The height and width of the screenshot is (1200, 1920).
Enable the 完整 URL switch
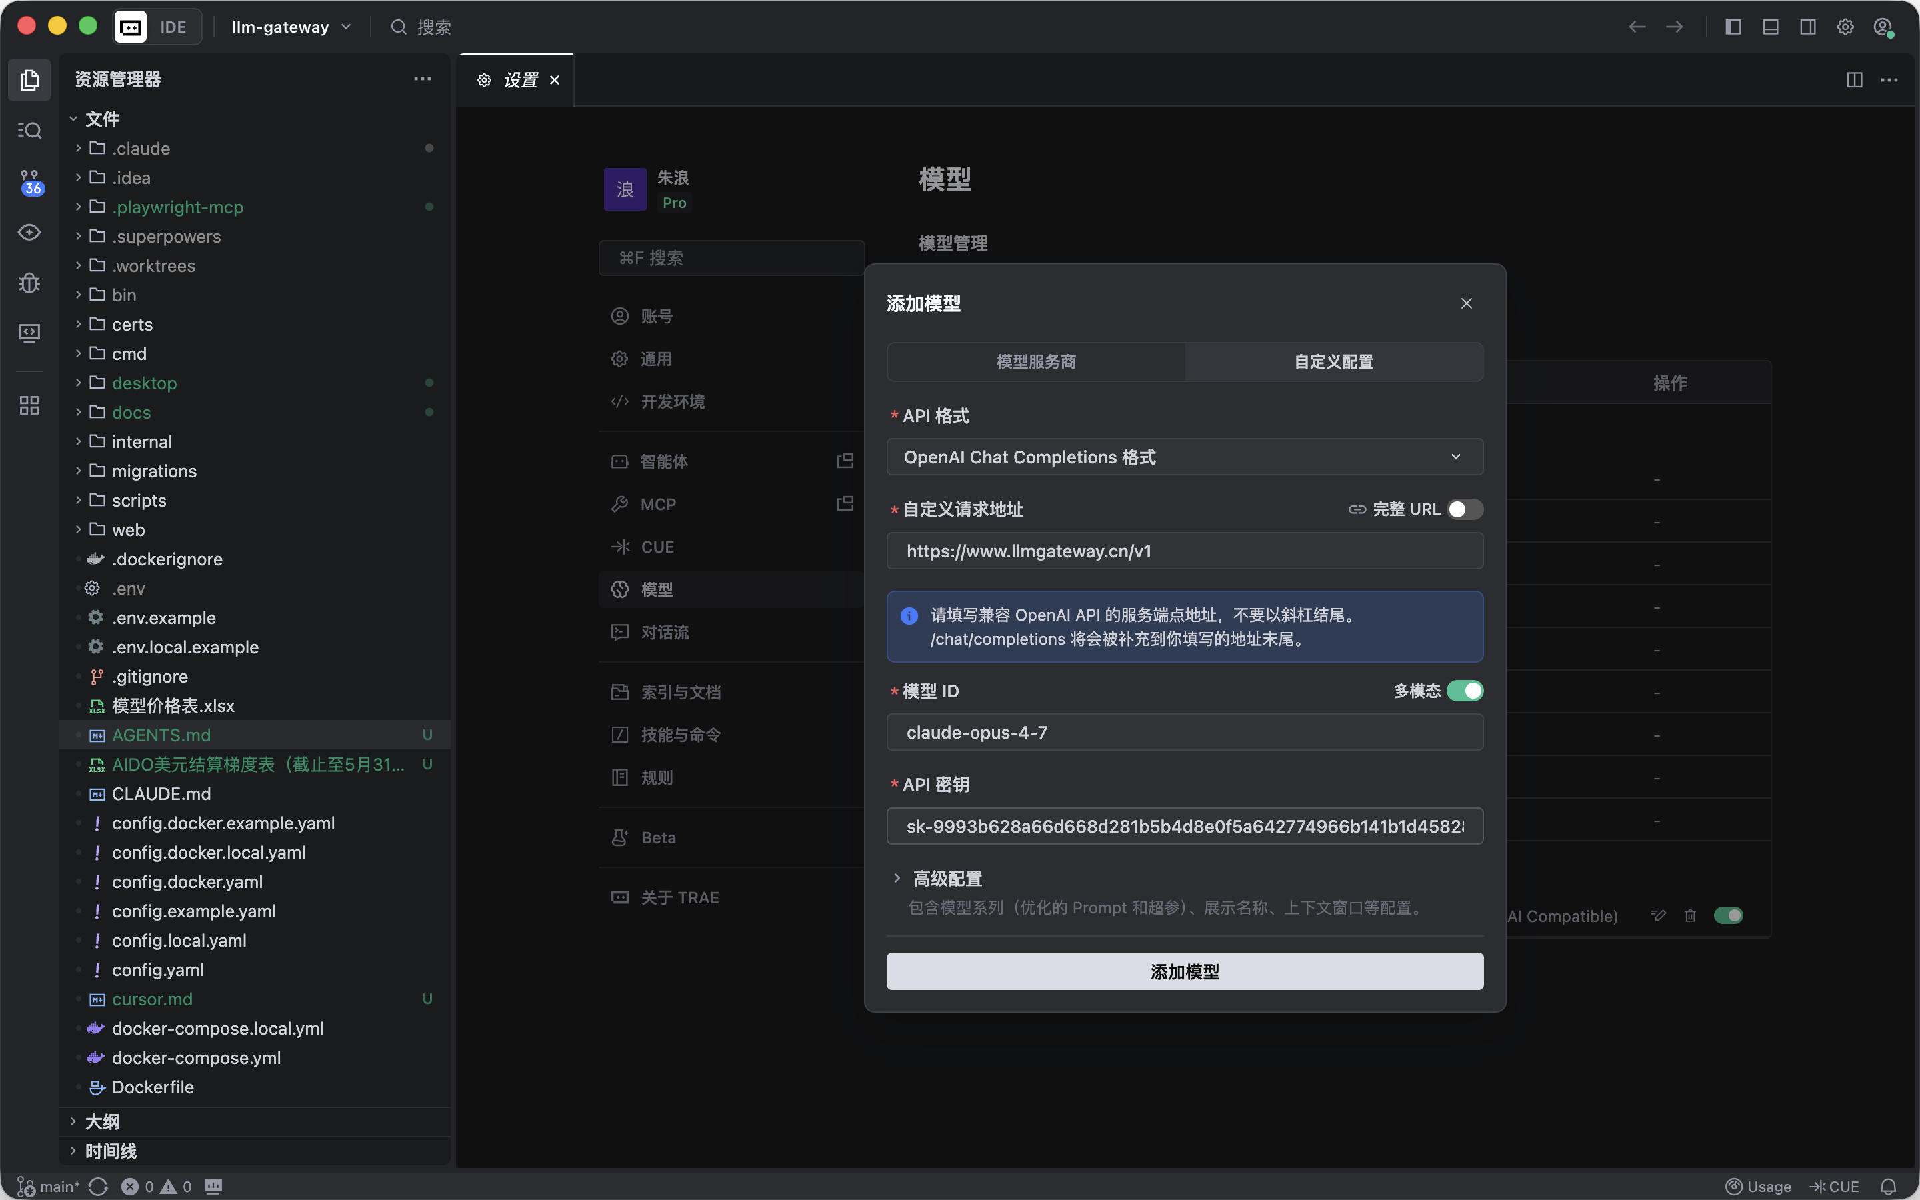click(x=1465, y=509)
